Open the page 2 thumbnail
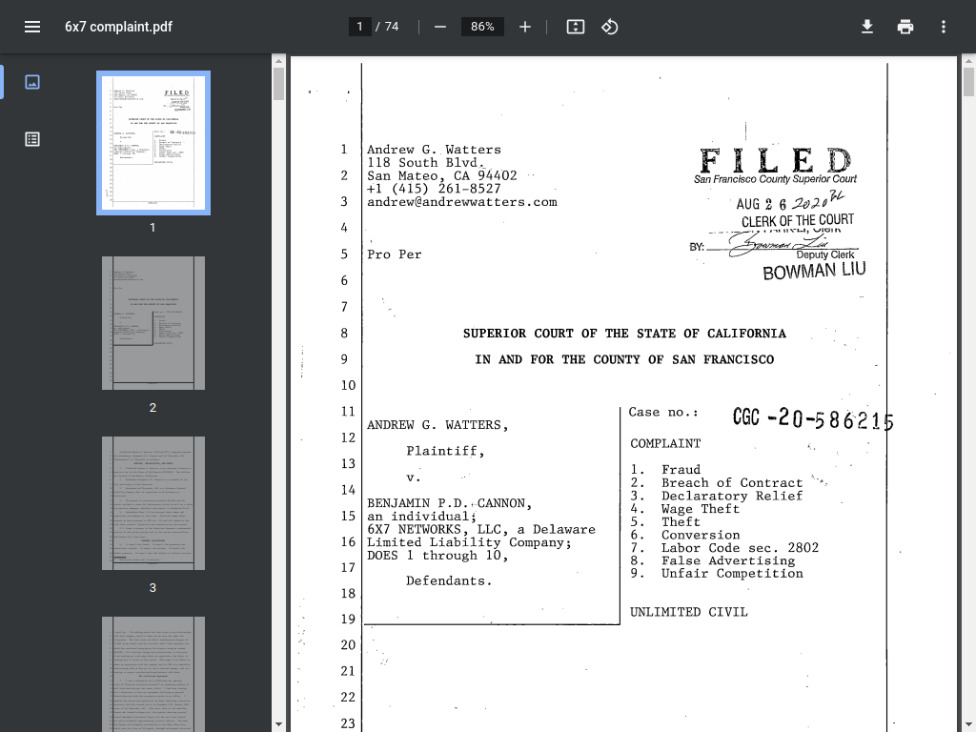The height and width of the screenshot is (732, 976). (153, 323)
